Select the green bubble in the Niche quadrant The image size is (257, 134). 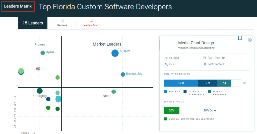114,92
